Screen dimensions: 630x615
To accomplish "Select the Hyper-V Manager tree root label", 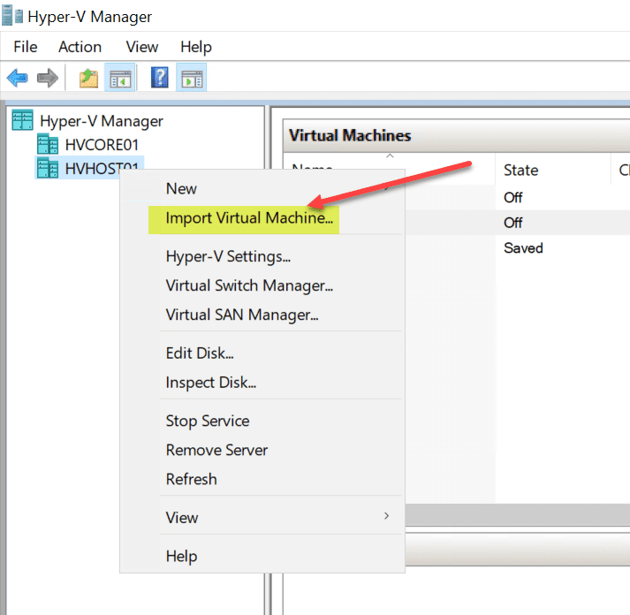I will [x=102, y=121].
